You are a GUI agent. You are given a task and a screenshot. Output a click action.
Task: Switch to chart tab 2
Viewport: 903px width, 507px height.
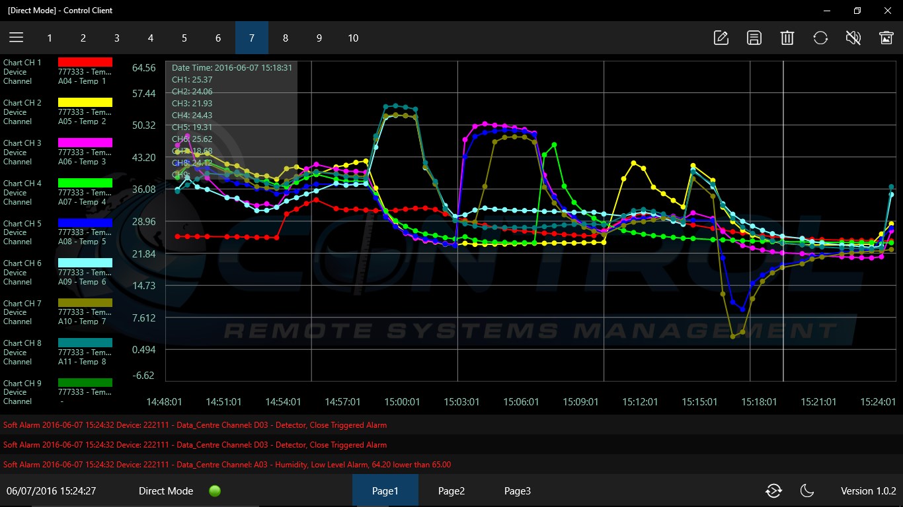[83, 38]
